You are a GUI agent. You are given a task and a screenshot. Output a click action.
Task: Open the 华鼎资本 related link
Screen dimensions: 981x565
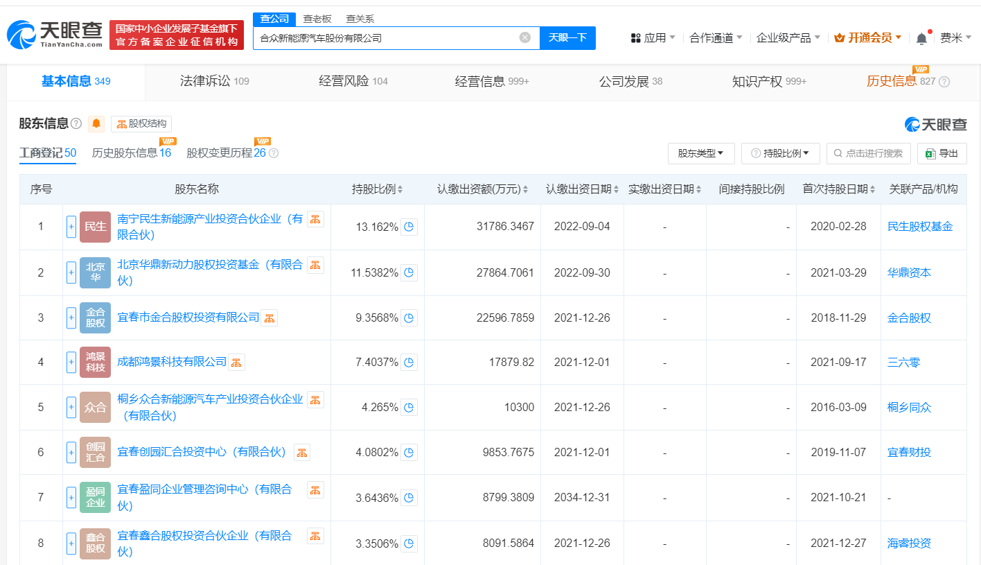pyautogui.click(x=909, y=272)
